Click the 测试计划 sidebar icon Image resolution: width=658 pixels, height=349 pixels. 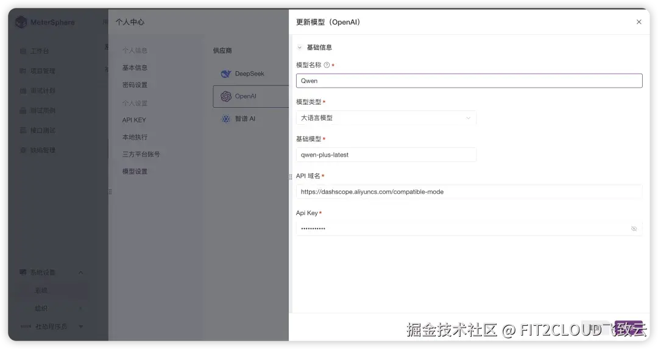point(23,91)
